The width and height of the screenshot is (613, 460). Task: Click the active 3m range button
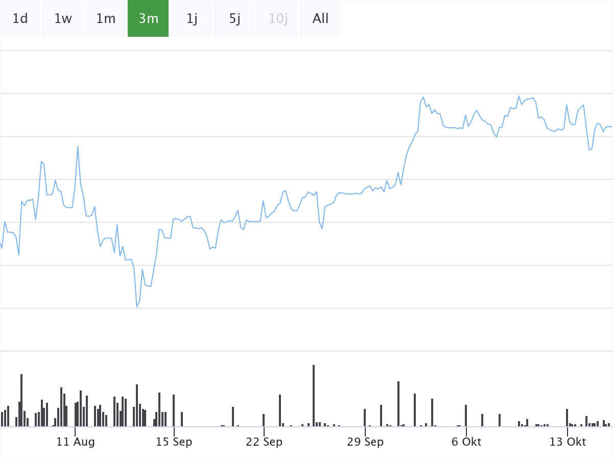148,19
